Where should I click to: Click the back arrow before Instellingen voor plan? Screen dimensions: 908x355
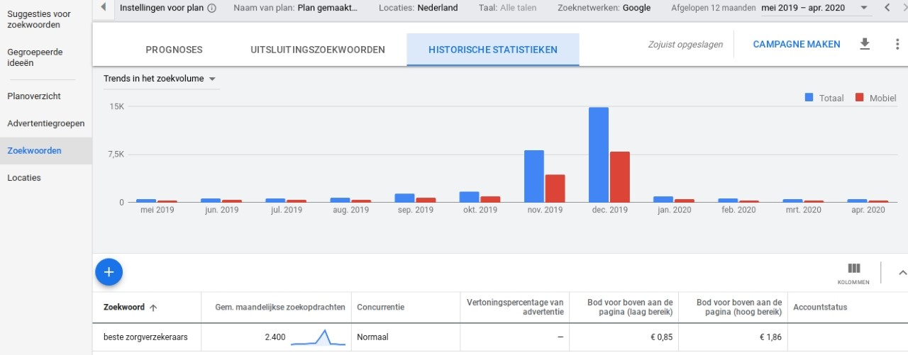pyautogui.click(x=104, y=8)
